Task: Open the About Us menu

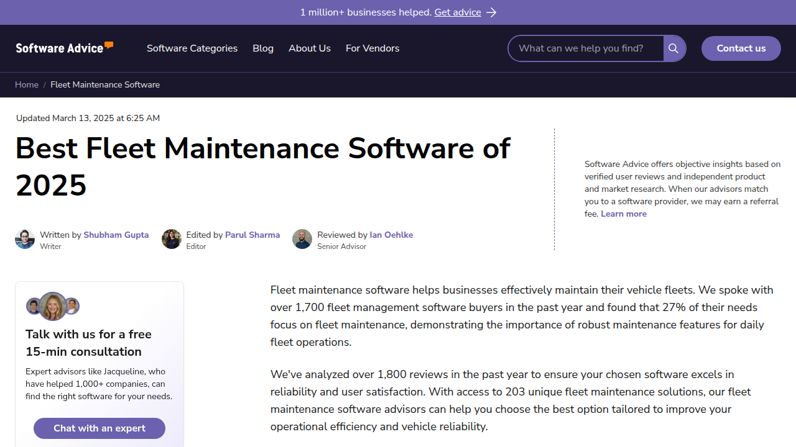Action: pos(310,48)
